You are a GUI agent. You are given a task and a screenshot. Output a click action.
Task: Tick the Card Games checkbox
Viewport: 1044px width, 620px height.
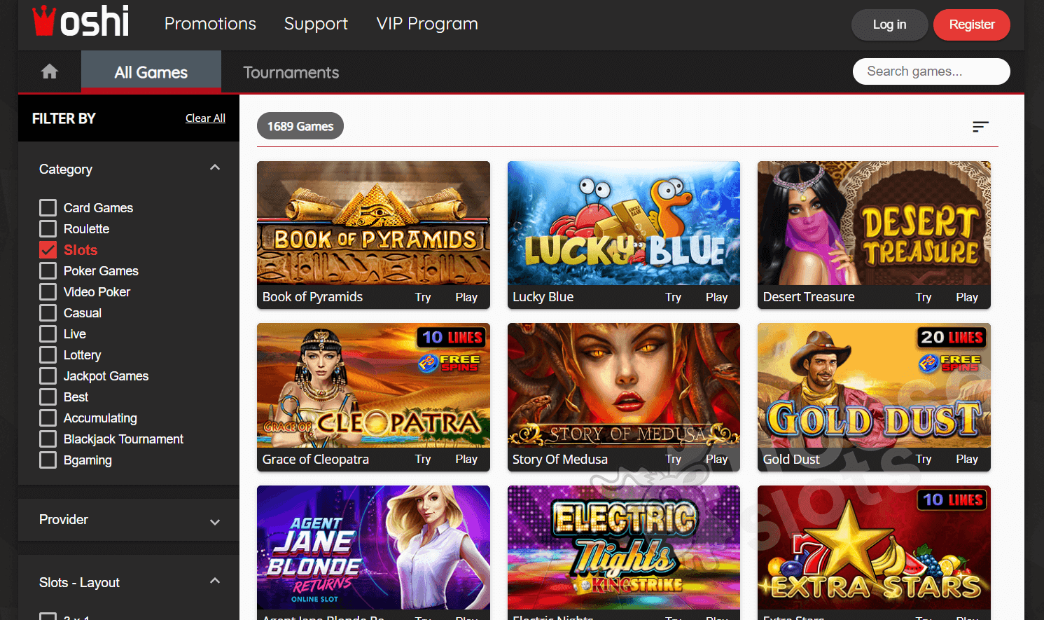tap(48, 208)
